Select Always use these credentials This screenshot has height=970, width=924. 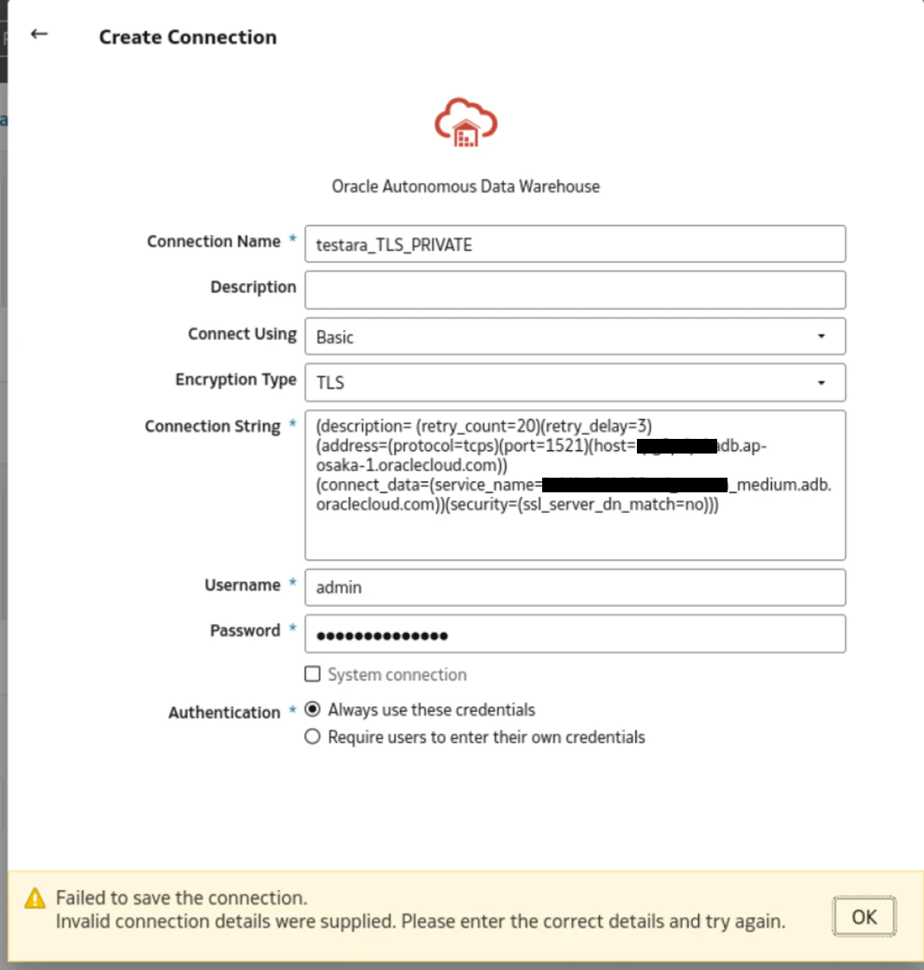point(312,709)
